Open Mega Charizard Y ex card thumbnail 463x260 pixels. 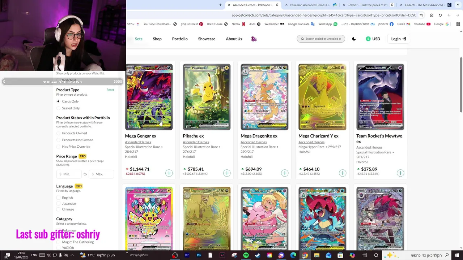point(322,97)
